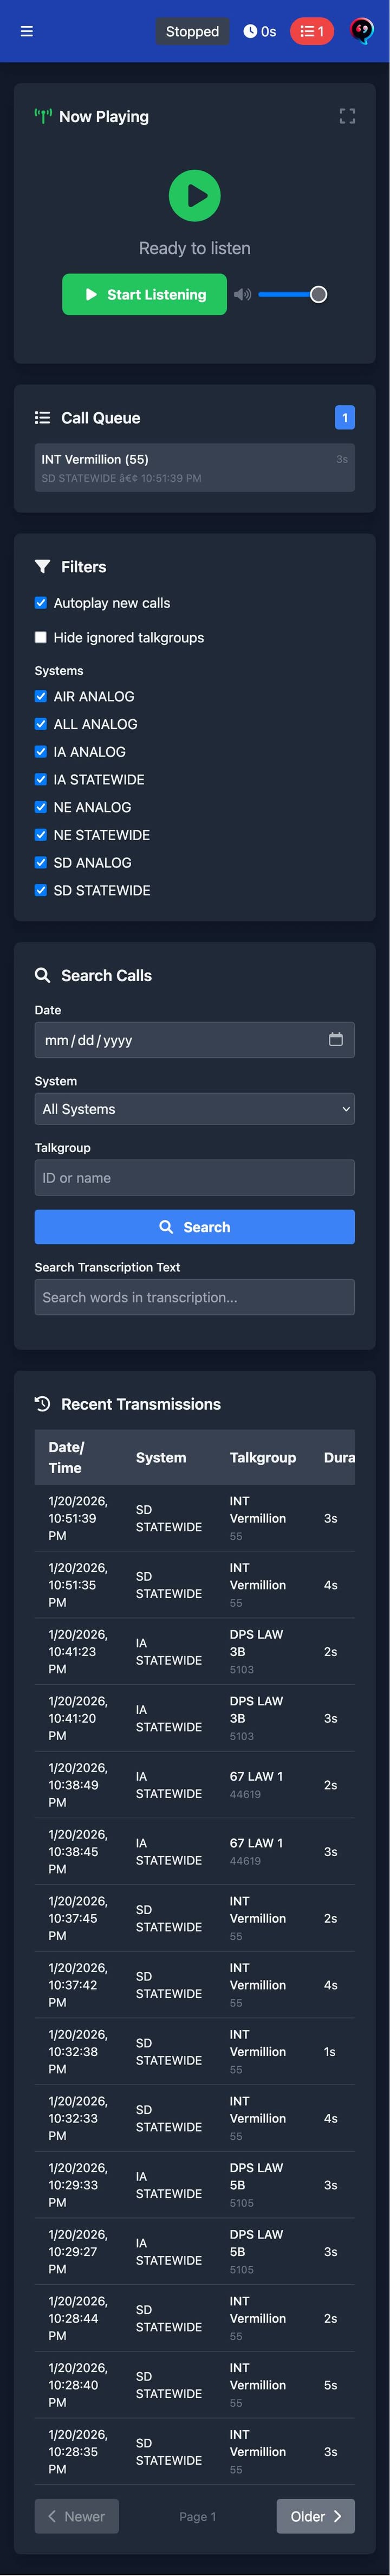
Task: Click the Call Queue count badge
Action: pyautogui.click(x=344, y=418)
